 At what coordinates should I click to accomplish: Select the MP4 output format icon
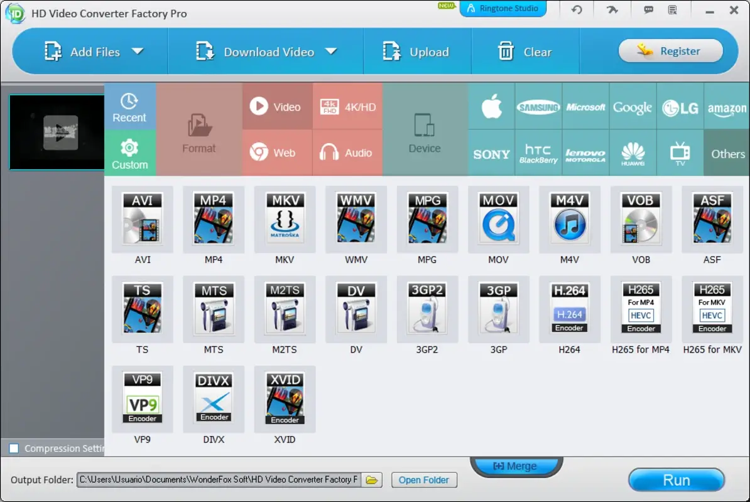click(x=214, y=220)
